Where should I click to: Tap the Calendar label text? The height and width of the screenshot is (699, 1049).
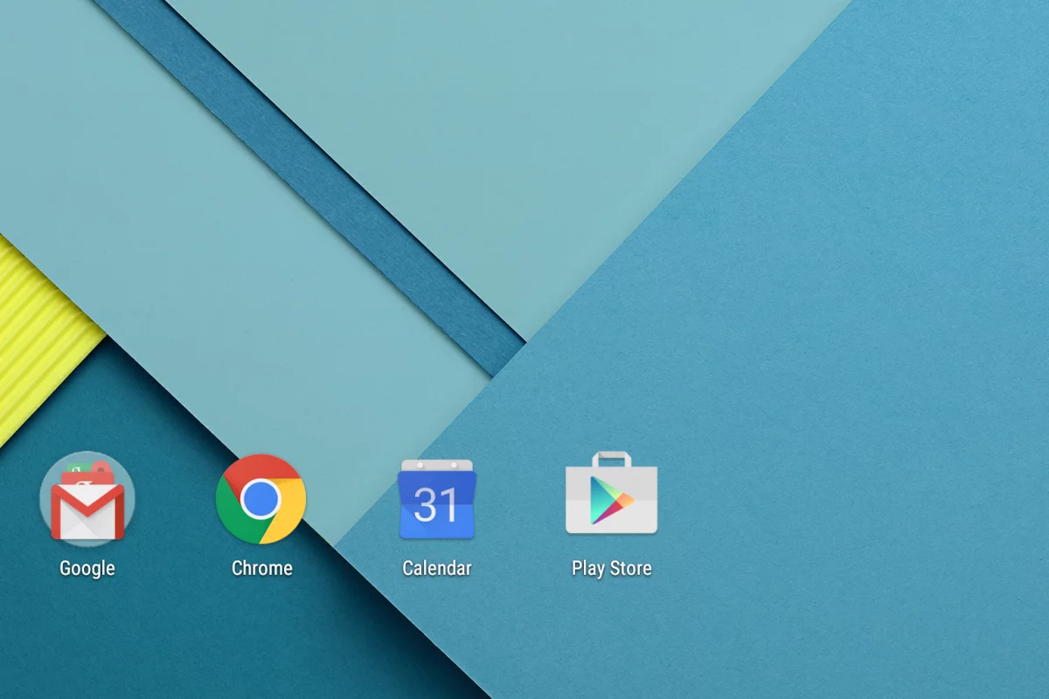[437, 568]
